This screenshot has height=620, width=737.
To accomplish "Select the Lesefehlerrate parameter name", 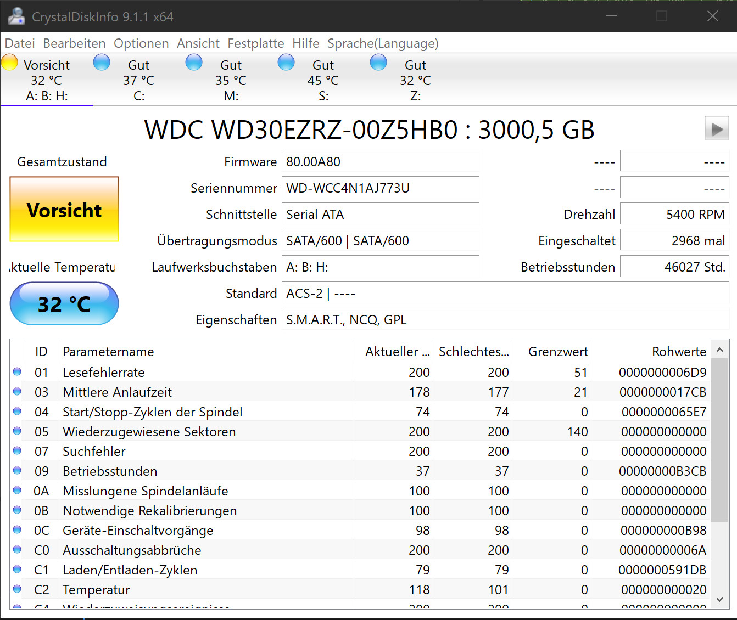I will pyautogui.click(x=104, y=373).
